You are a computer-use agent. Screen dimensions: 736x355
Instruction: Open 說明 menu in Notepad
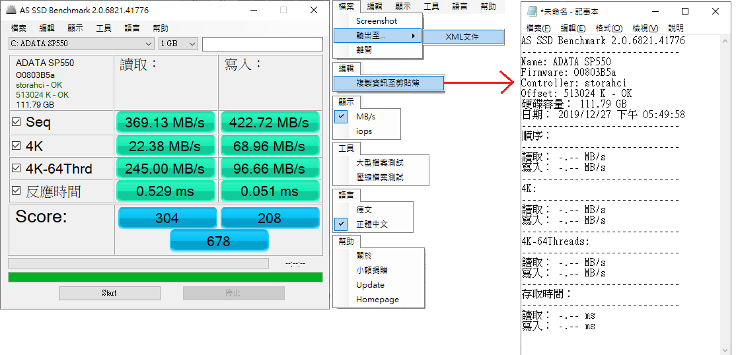(676, 28)
